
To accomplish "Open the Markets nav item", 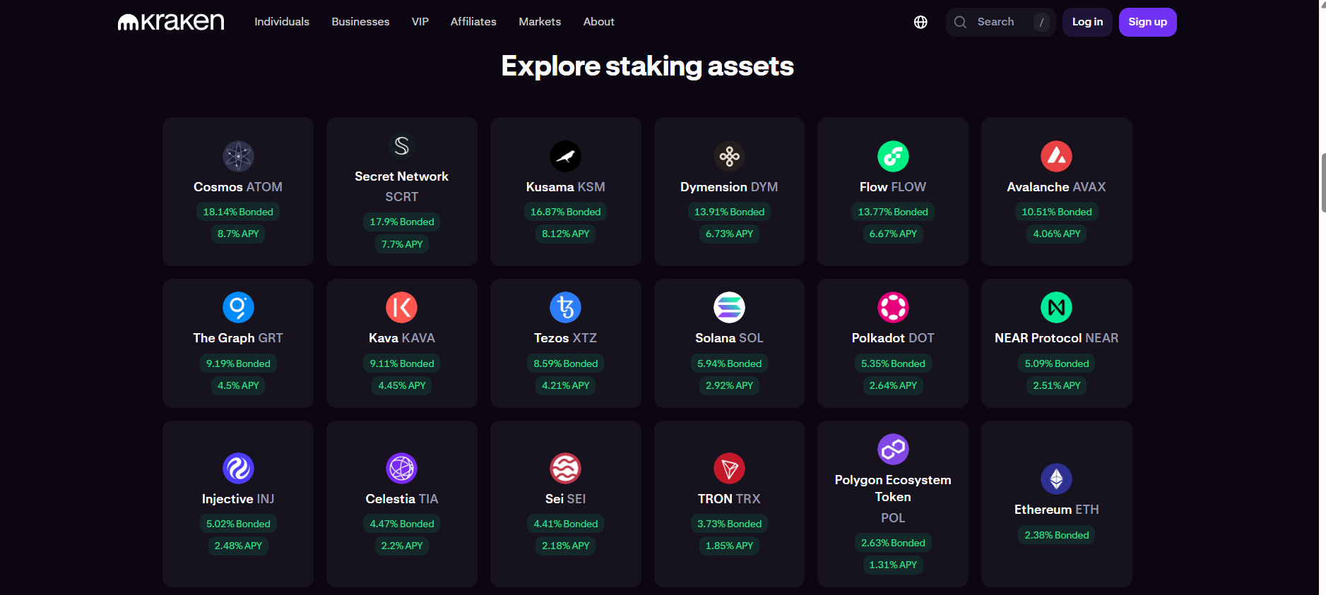I will tap(540, 22).
